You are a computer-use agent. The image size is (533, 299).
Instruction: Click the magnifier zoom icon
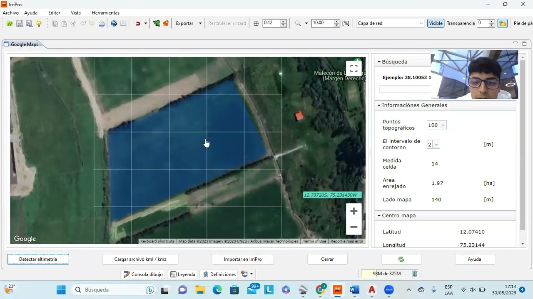298,24
